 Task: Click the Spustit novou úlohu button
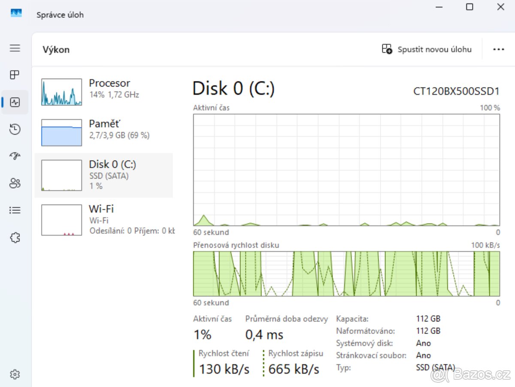click(427, 49)
